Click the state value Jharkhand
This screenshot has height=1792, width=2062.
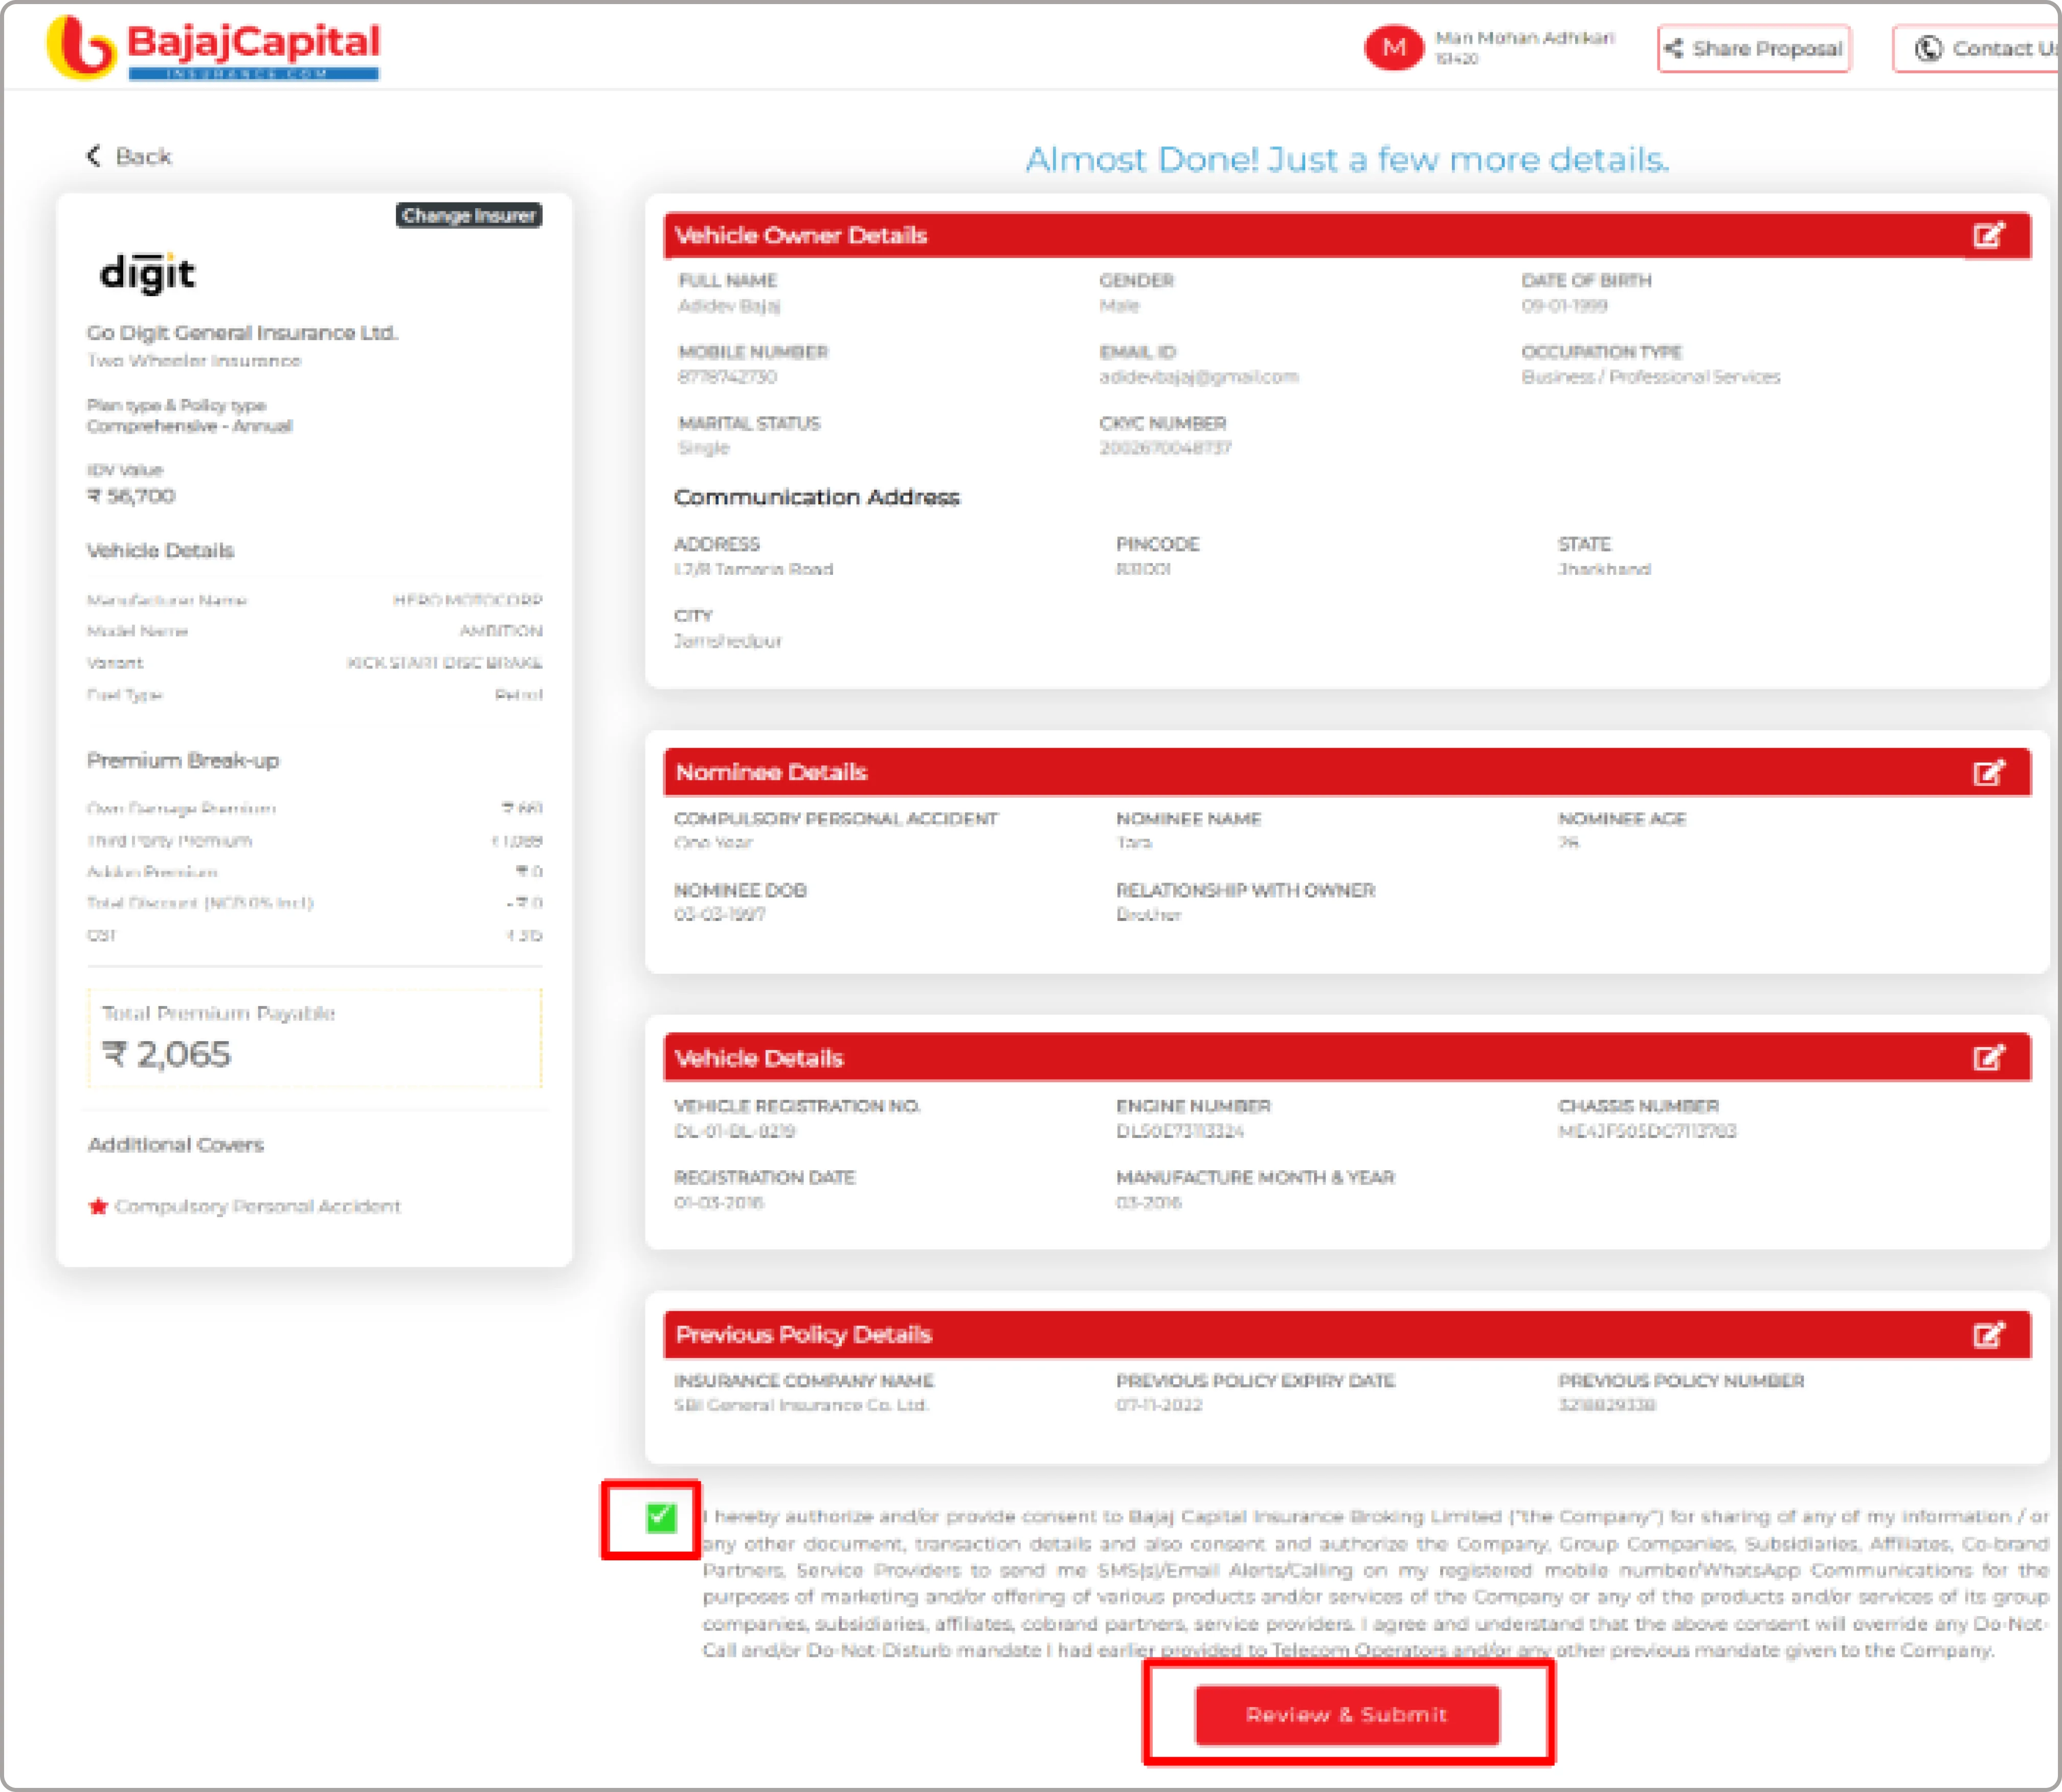pos(1604,569)
